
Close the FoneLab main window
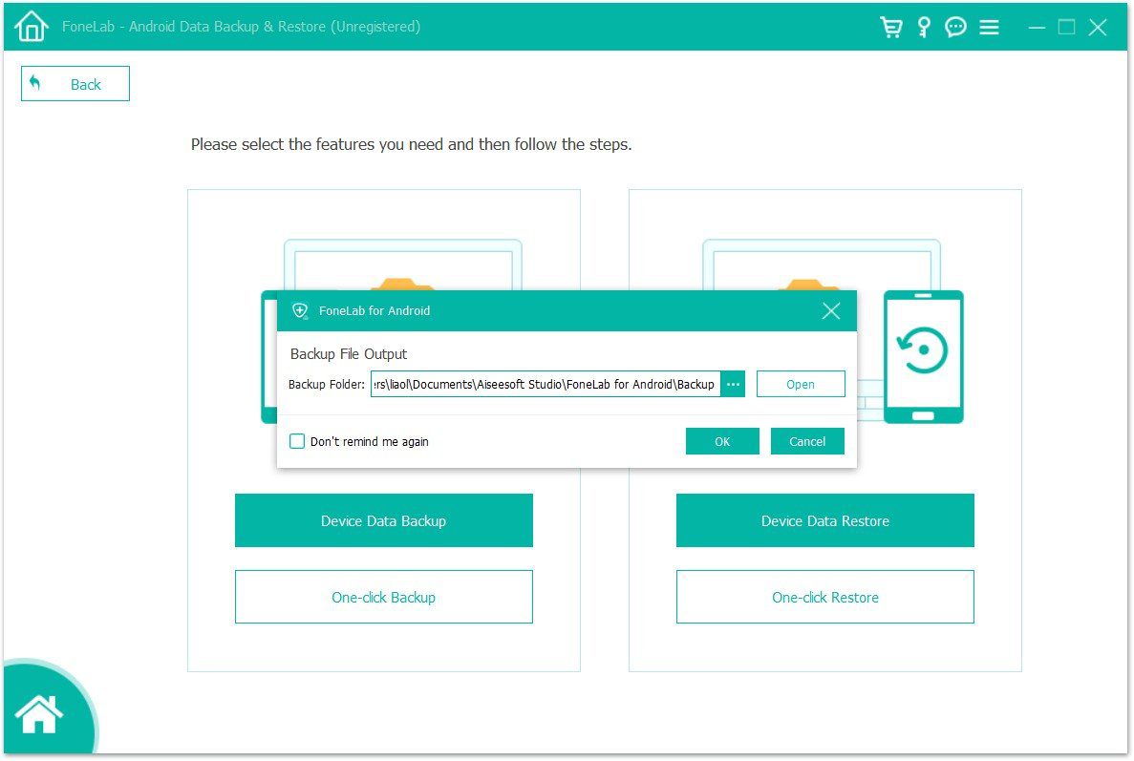coord(1098,28)
